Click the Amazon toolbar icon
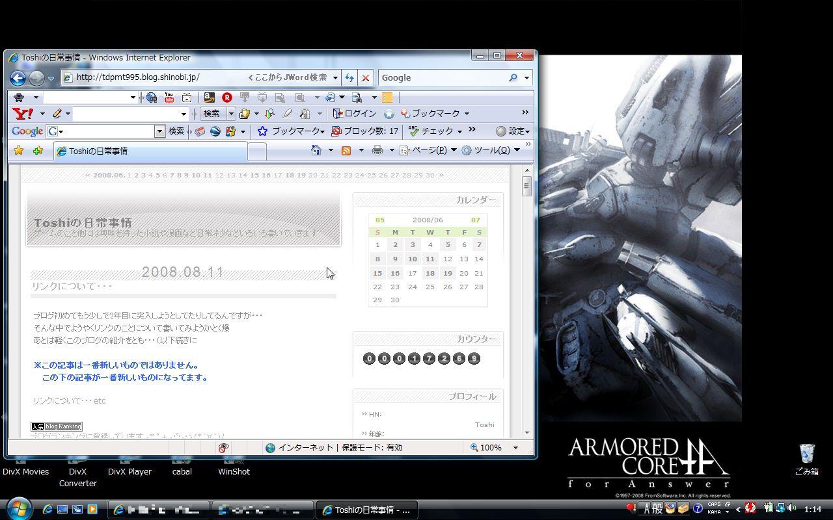833x520 pixels. (209, 97)
